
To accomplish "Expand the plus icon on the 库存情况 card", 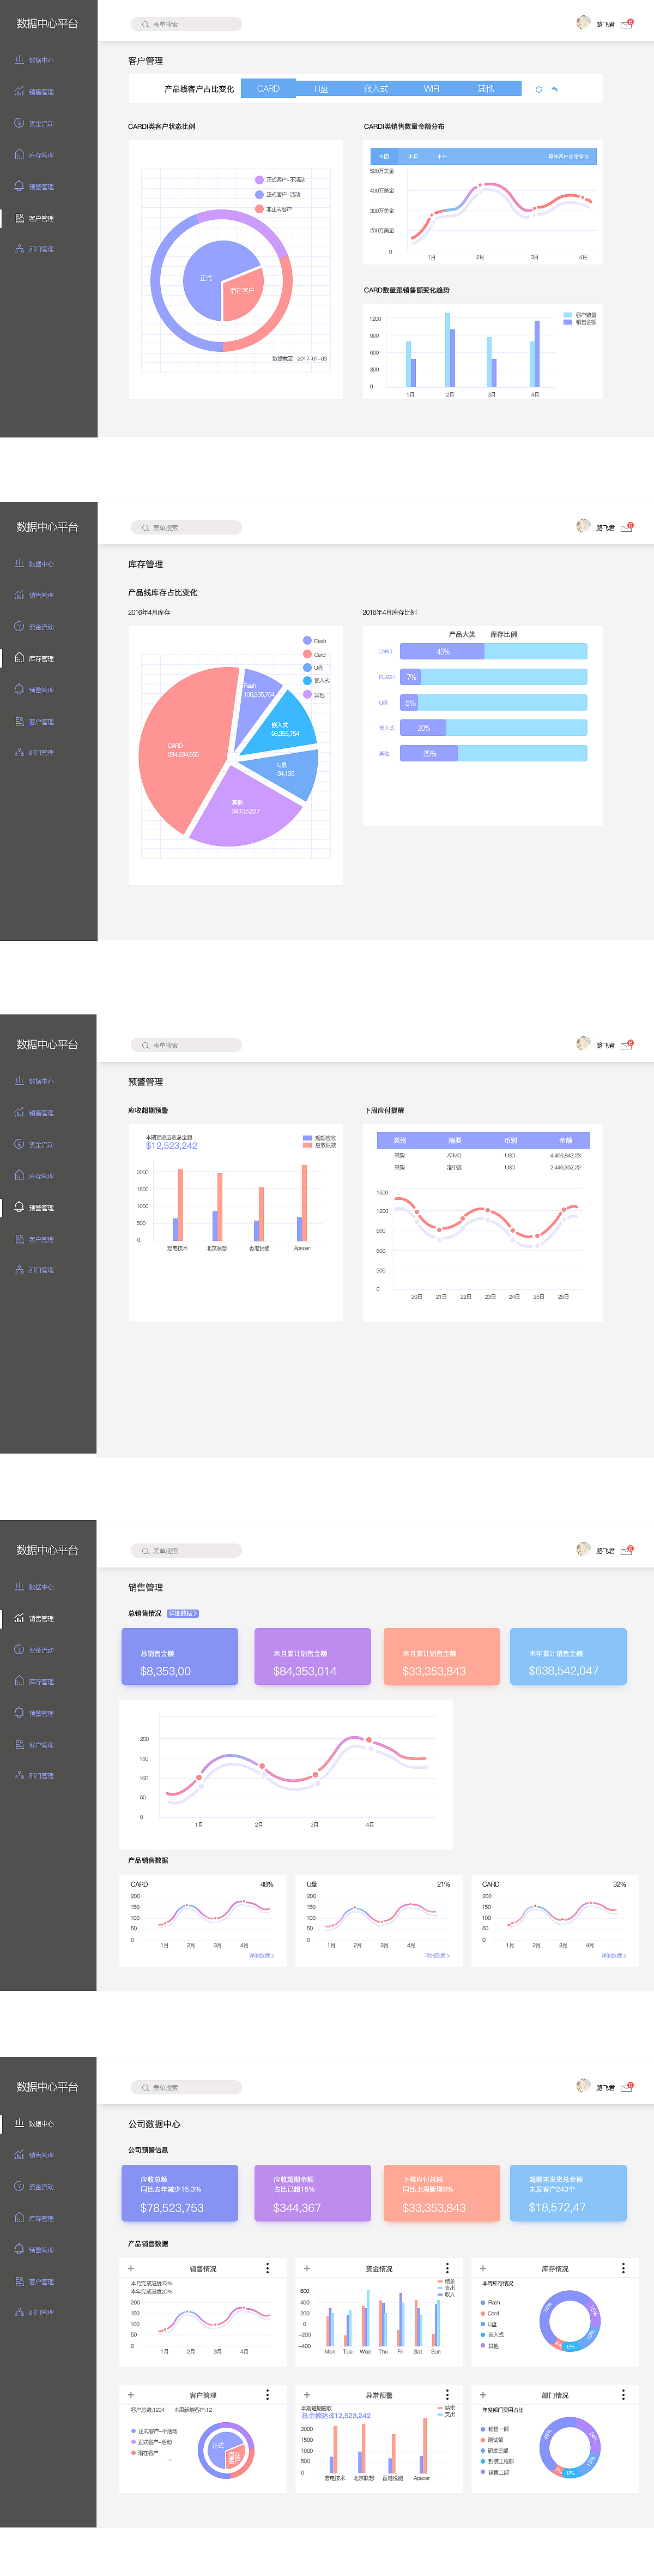I will tap(483, 2268).
